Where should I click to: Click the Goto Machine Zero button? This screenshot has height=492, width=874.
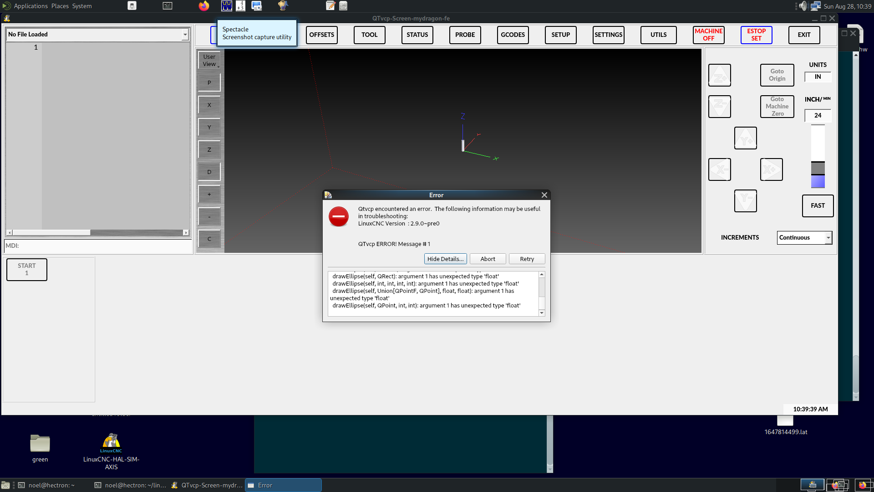777,107
